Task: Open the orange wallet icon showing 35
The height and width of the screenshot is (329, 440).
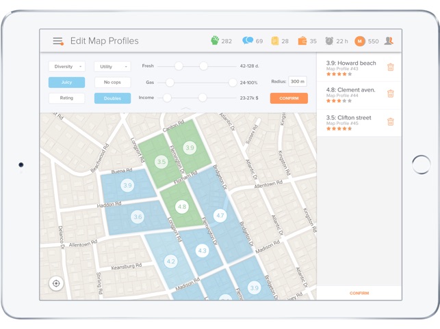Action: [302, 41]
